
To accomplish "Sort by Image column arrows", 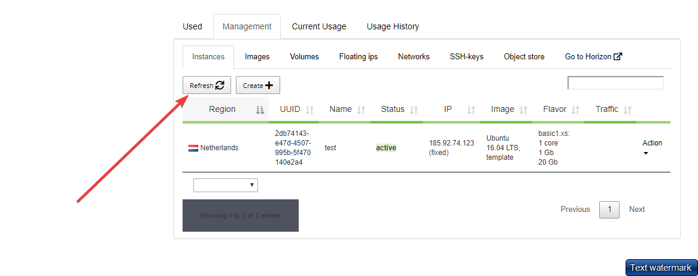I will click(x=524, y=110).
